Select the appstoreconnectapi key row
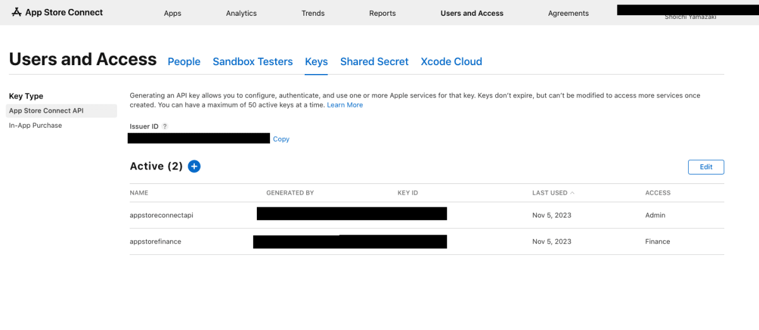The width and height of the screenshot is (759, 330). [x=427, y=215]
